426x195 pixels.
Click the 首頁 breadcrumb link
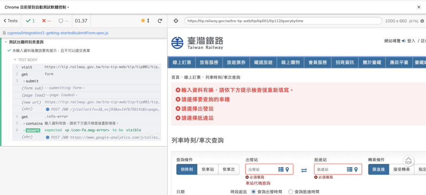[x=176, y=78]
